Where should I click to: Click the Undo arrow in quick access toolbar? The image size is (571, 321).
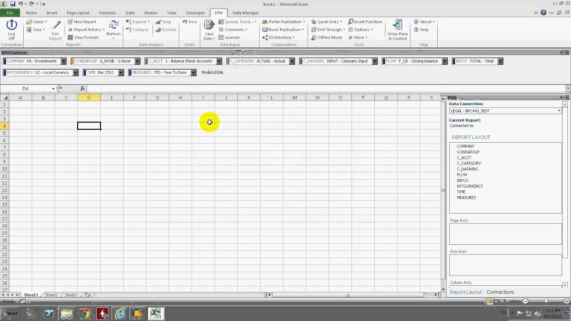(21, 4)
